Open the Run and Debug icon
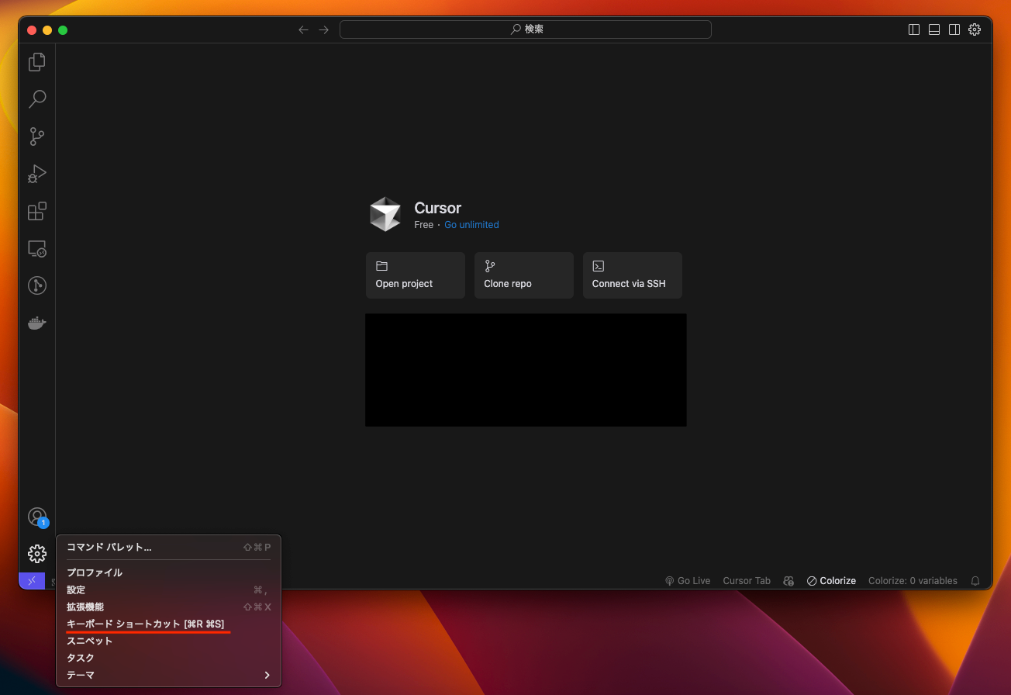 [x=36, y=174]
